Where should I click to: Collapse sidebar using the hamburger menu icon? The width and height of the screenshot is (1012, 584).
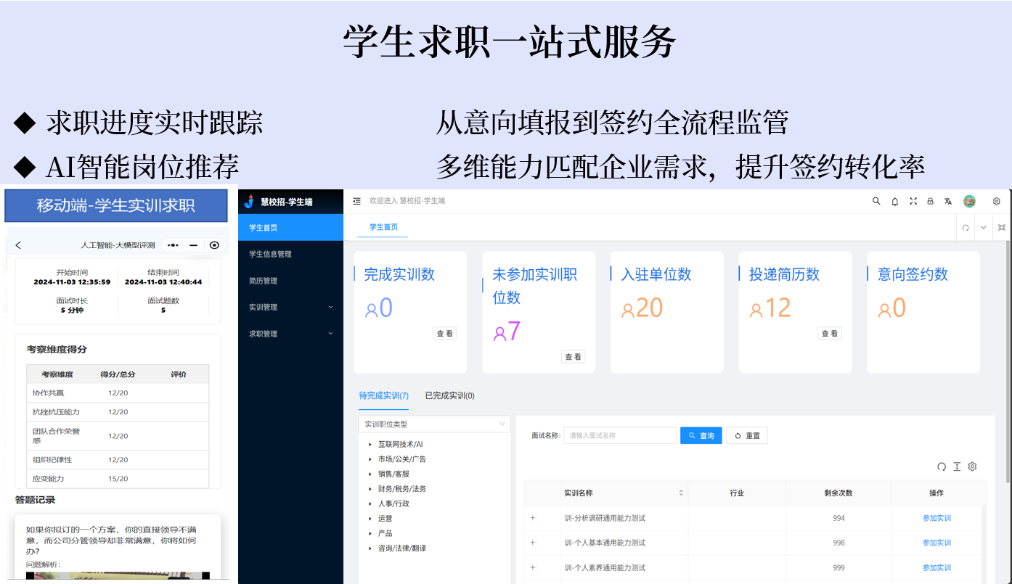click(x=356, y=202)
